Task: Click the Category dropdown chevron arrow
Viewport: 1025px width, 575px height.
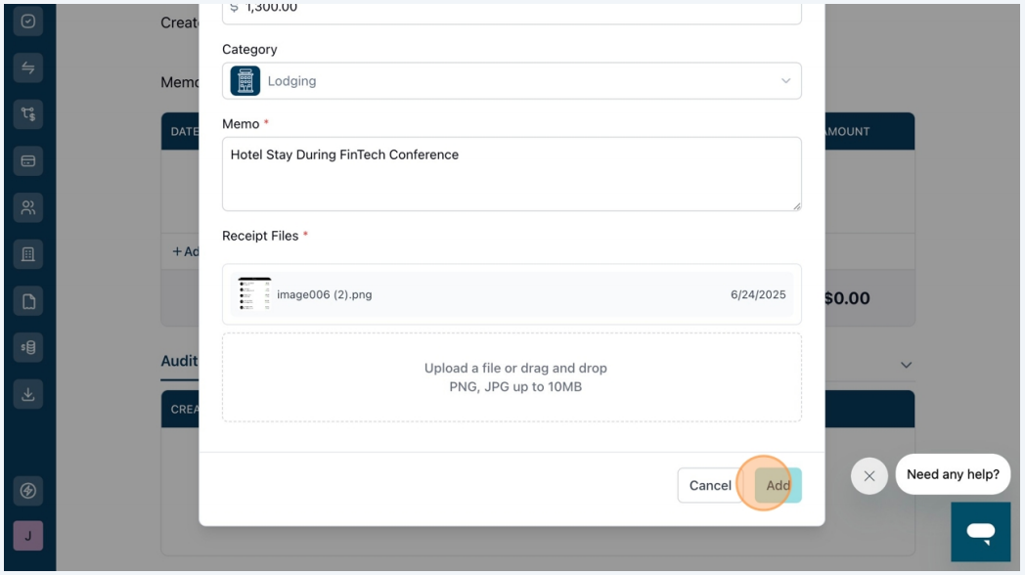Action: click(785, 81)
